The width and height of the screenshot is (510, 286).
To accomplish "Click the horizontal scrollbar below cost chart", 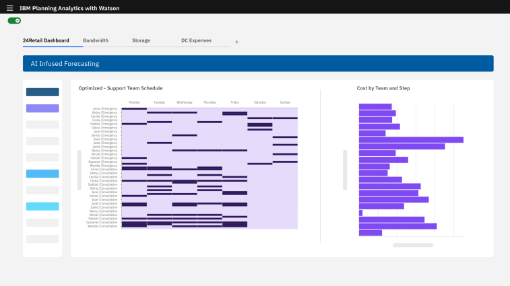I will coord(413,245).
